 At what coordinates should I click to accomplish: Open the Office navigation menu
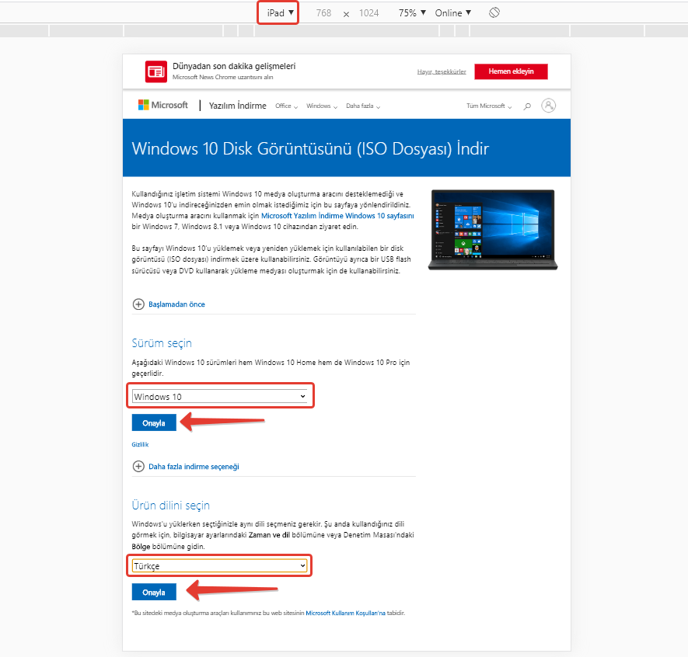click(x=285, y=106)
